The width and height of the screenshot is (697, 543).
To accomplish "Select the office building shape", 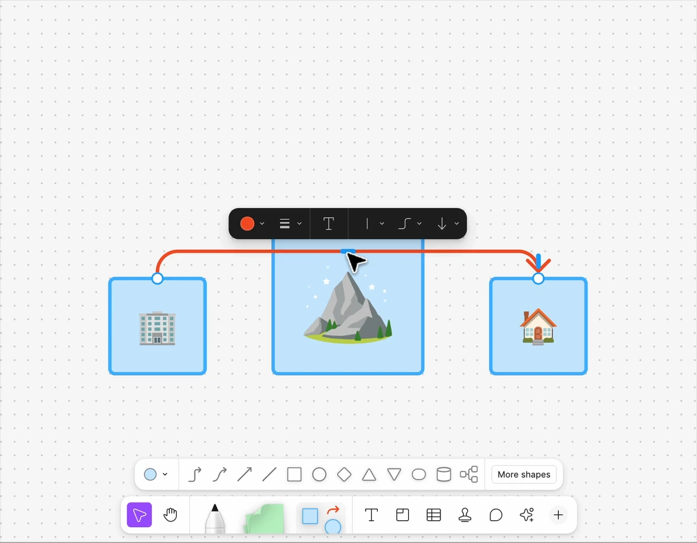I will (157, 326).
